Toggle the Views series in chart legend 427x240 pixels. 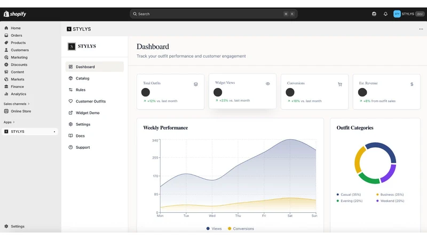point(214,229)
